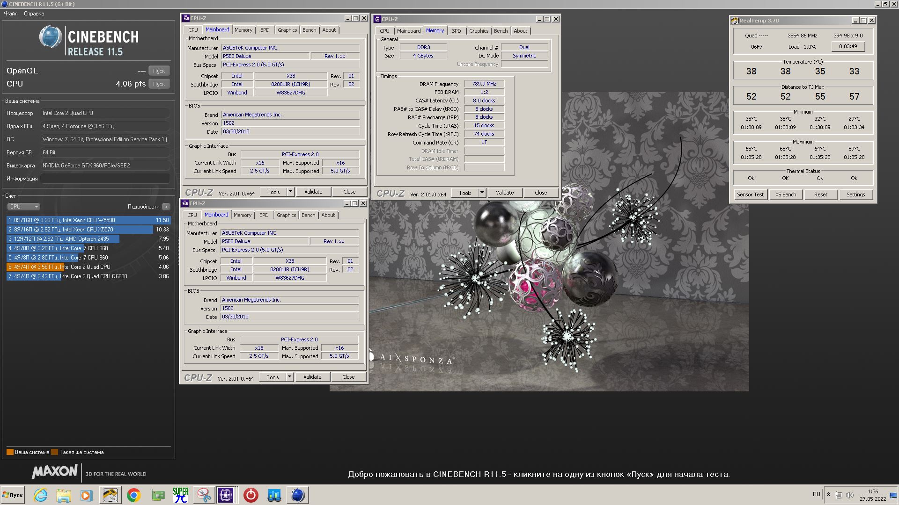The image size is (899, 505).
Task: Open the green graphics card taskbar icon
Action: [157, 495]
